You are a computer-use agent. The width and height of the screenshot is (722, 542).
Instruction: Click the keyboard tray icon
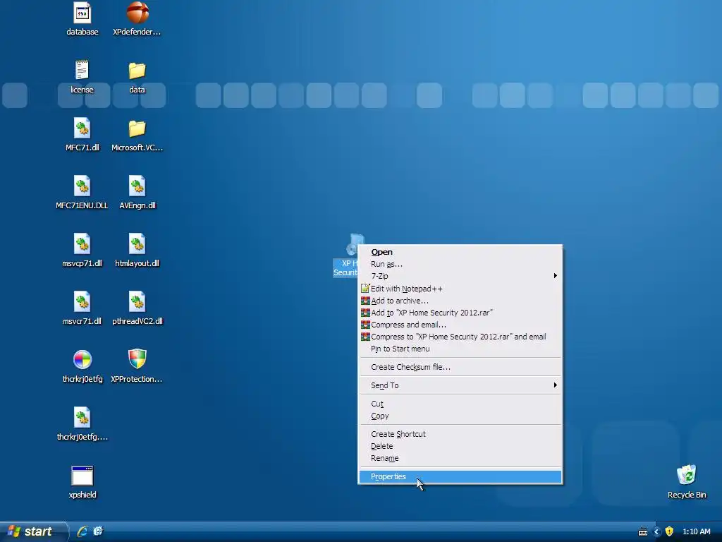(x=643, y=532)
